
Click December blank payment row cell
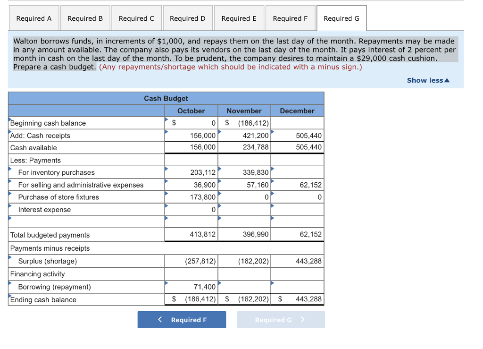[x=297, y=221]
